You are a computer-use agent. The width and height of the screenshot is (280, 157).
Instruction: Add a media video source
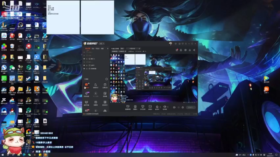(x=150, y=107)
